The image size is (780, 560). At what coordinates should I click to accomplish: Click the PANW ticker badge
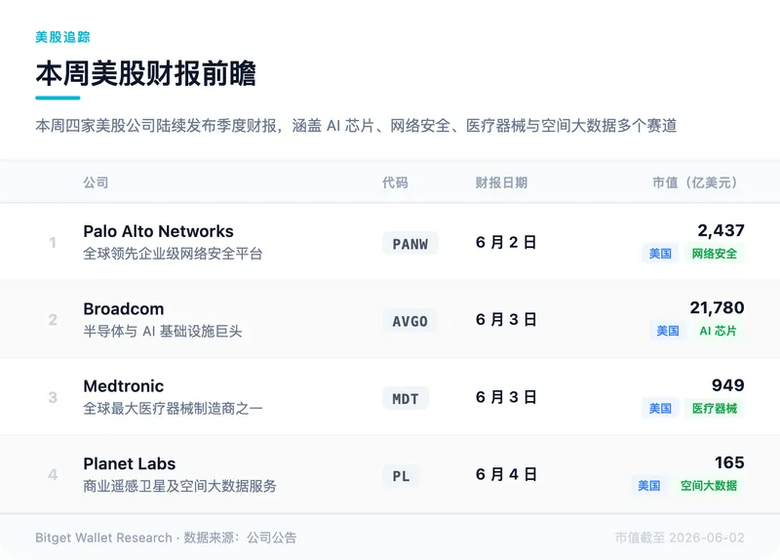(410, 244)
